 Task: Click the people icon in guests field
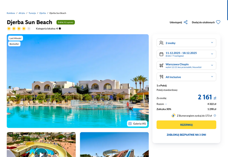coord(161,43)
